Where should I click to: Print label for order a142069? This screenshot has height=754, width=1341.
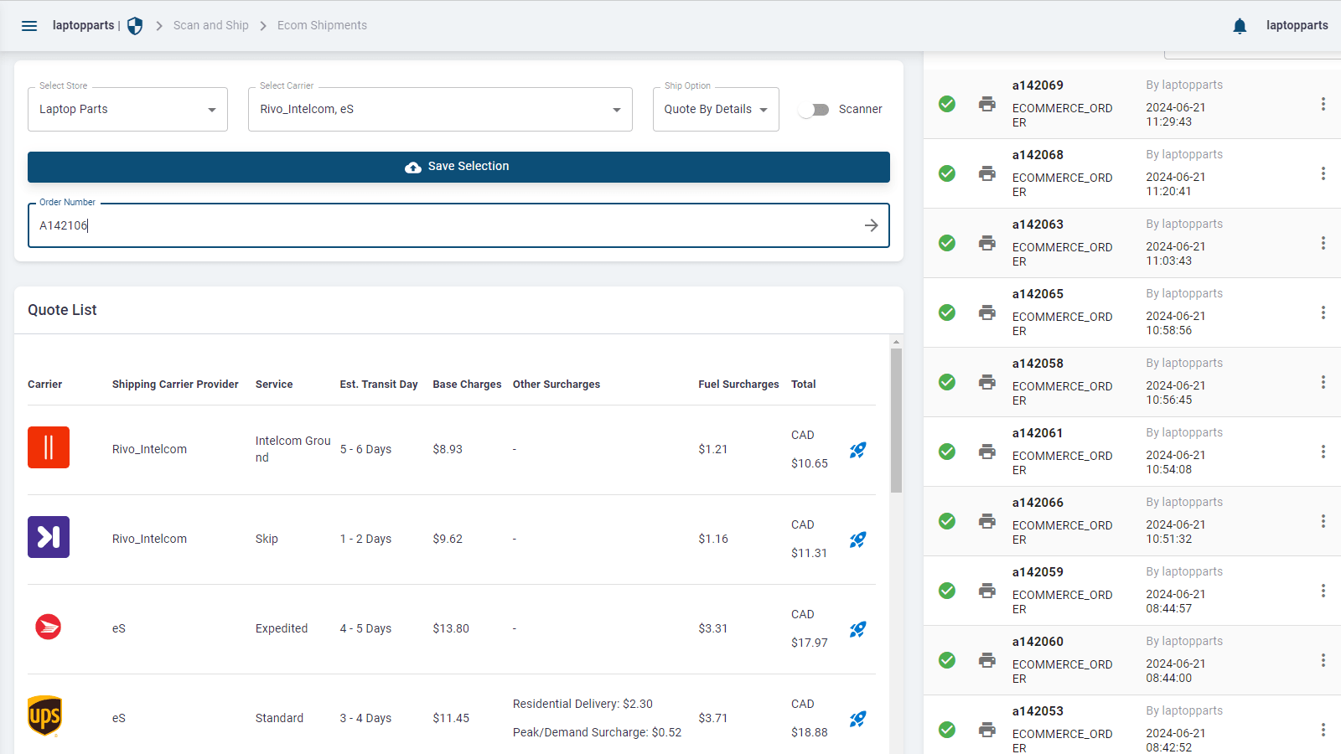point(987,104)
